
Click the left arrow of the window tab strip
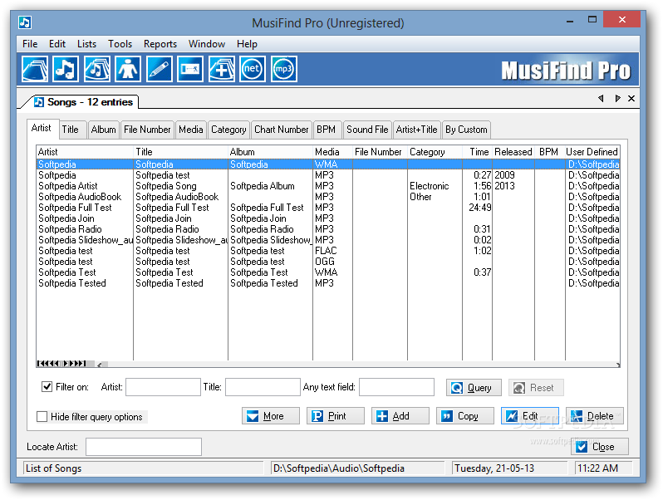coord(601,99)
